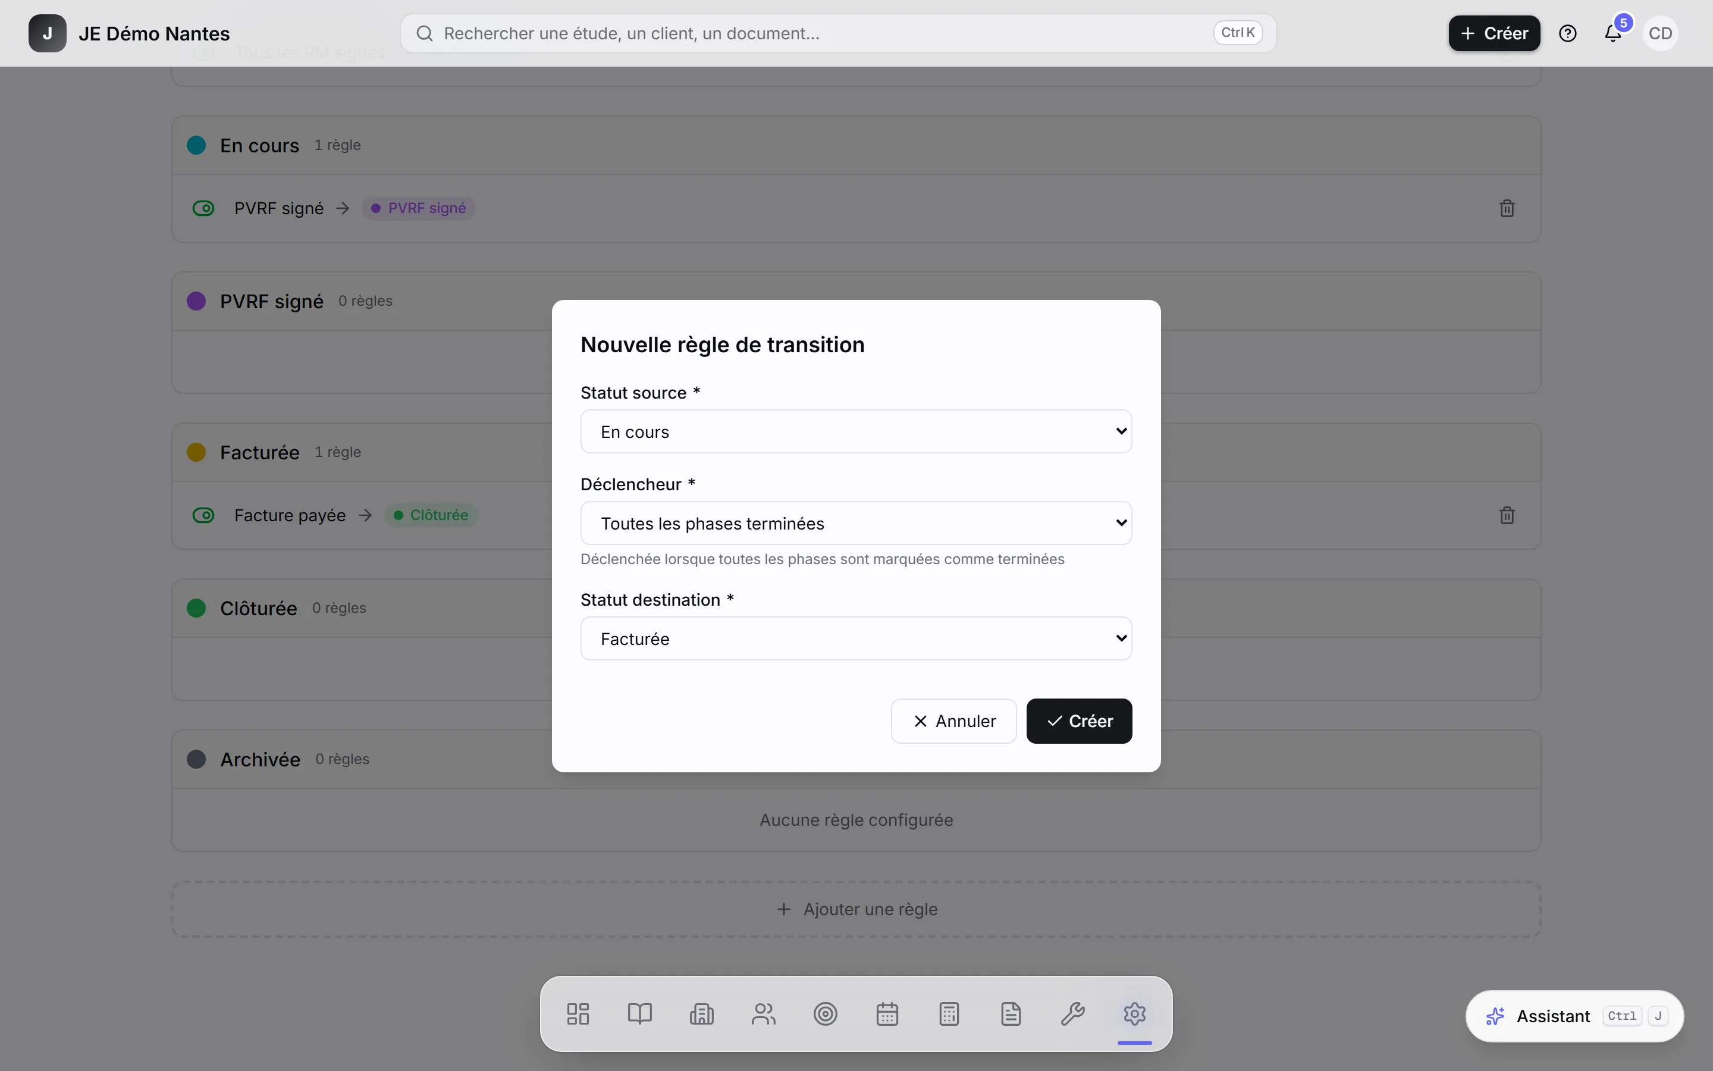1713x1071 pixels.
Task: Click the Facturée section heading
Action: click(x=260, y=452)
